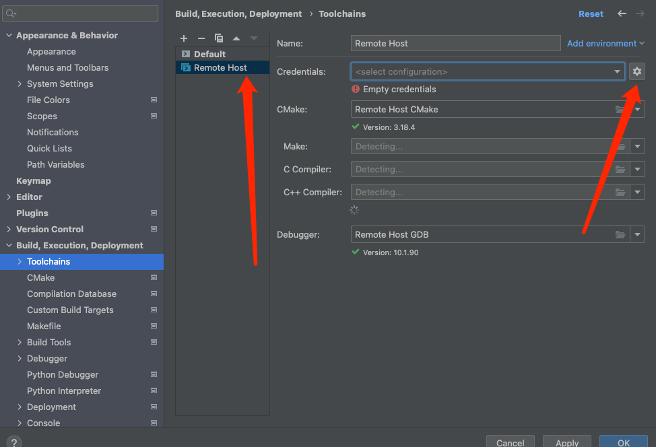The width and height of the screenshot is (656, 447).
Task: Expand the Debugger dropdown arrow
Action: point(637,235)
